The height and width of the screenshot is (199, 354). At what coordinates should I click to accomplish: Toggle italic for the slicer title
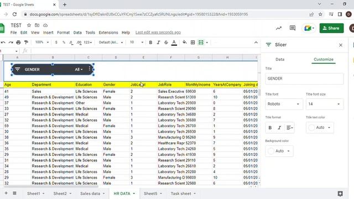(279, 128)
